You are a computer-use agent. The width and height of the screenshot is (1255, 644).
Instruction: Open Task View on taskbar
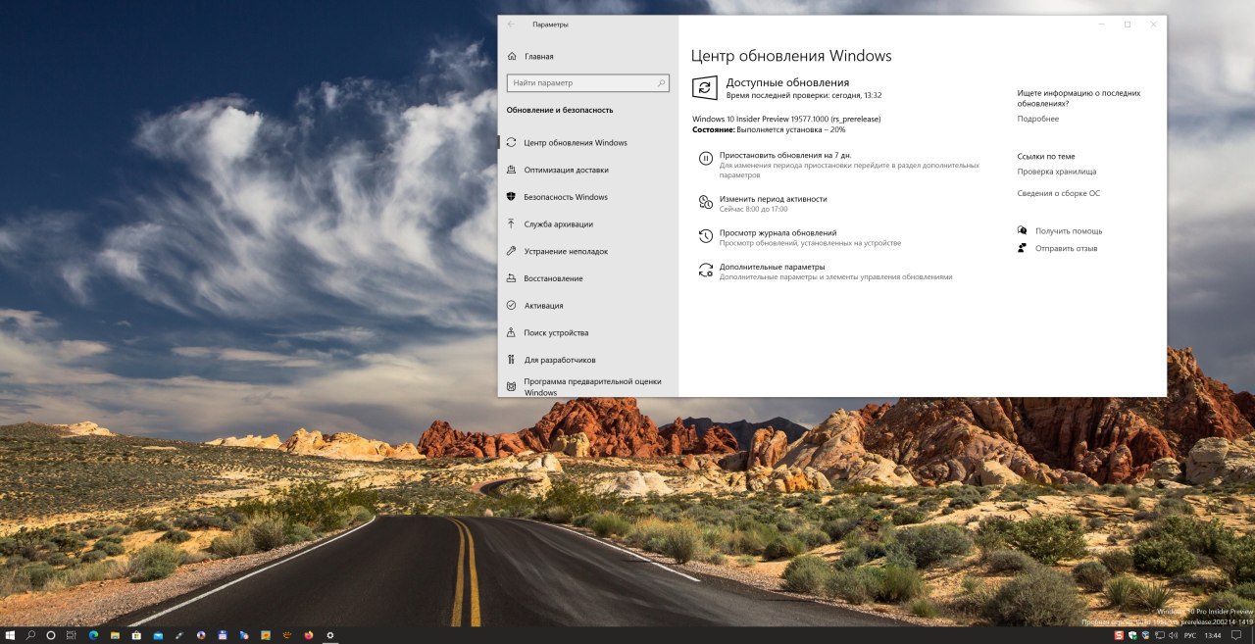[72, 635]
